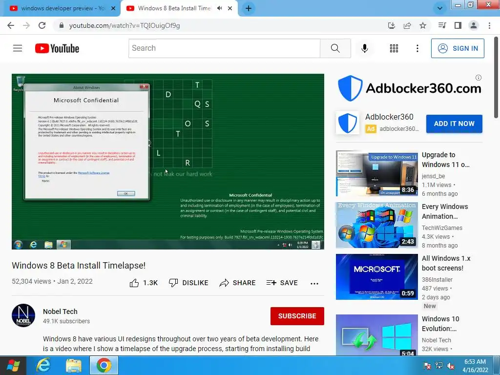Open more actions ellipsis under video
The height and width of the screenshot is (375, 500).
[314, 283]
